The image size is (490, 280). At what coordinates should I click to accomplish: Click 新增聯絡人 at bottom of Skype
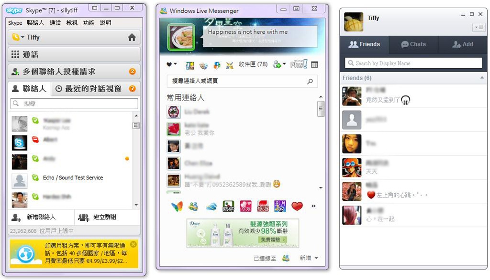[x=41, y=217]
